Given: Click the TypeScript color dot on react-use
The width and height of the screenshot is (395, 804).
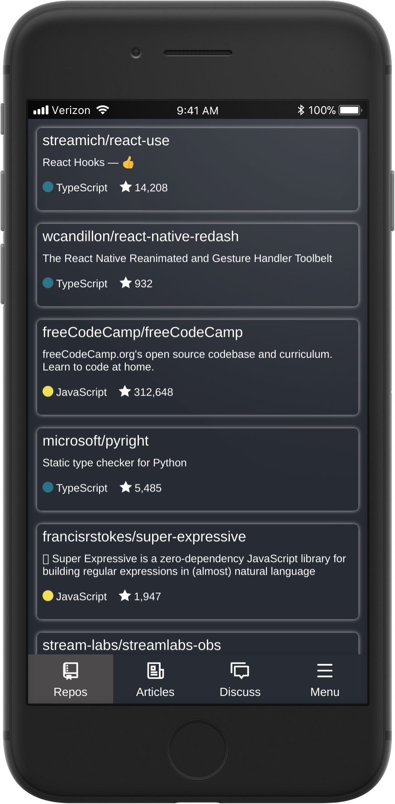Looking at the screenshot, I should (48, 187).
